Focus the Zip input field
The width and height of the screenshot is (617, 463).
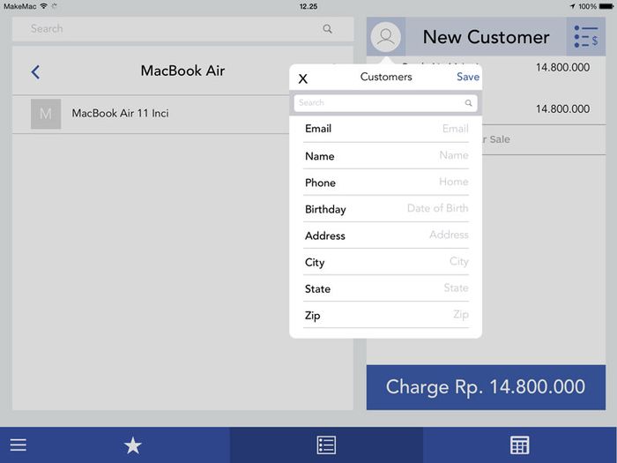click(386, 315)
